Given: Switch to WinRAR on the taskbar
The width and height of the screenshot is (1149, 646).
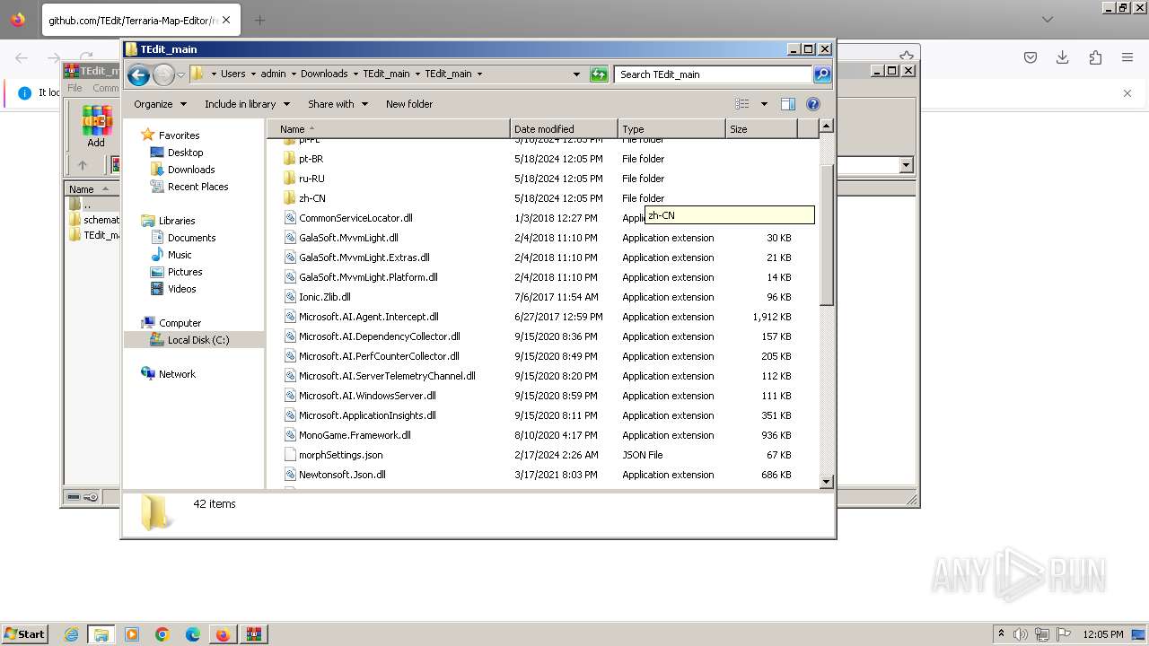Looking at the screenshot, I should [253, 634].
